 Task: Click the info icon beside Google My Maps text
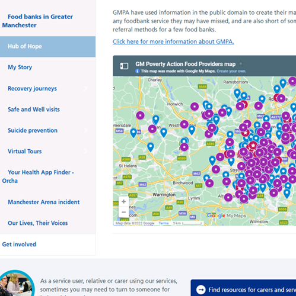click(138, 71)
